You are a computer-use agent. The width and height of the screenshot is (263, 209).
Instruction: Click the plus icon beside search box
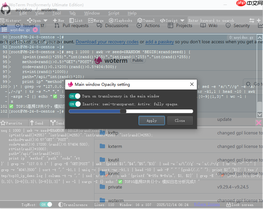tap(259, 20)
